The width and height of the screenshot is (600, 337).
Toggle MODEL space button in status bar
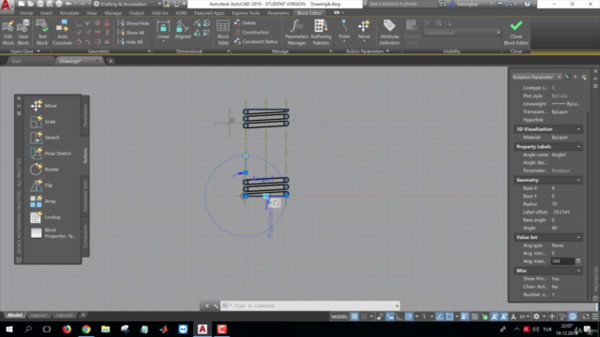[x=339, y=316]
